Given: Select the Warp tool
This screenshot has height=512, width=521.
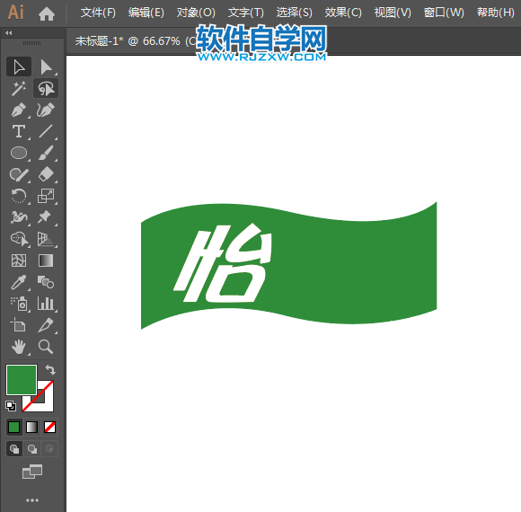Looking at the screenshot, I should (19, 217).
